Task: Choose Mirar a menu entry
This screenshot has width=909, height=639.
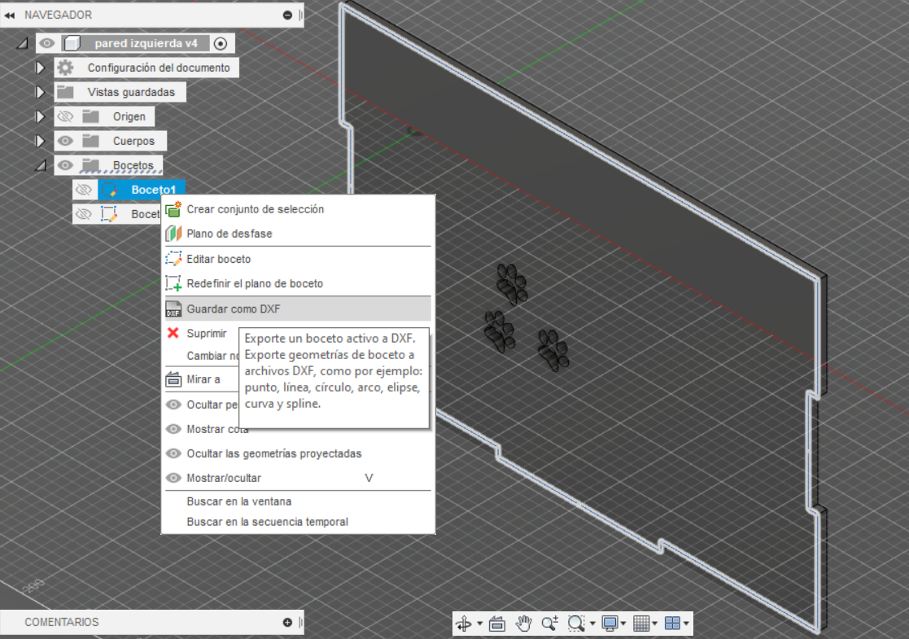Action: click(202, 379)
